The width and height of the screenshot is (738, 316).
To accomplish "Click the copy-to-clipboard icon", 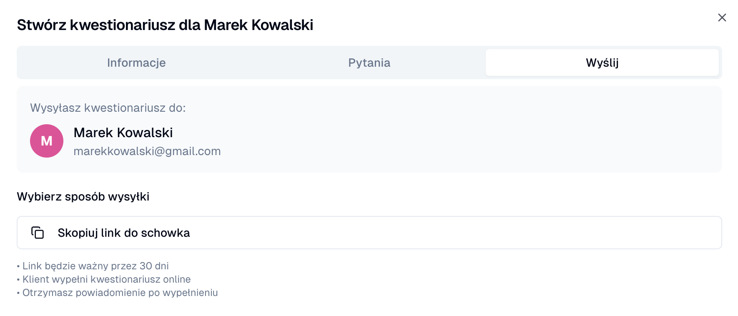I will pos(38,233).
